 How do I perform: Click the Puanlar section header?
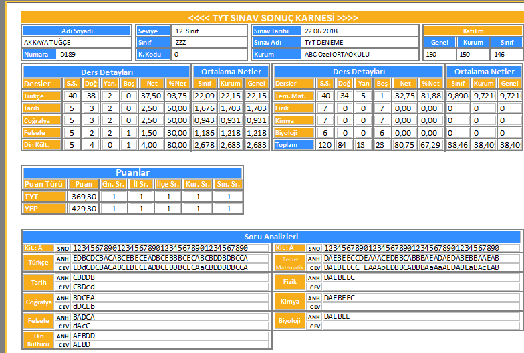click(x=132, y=172)
